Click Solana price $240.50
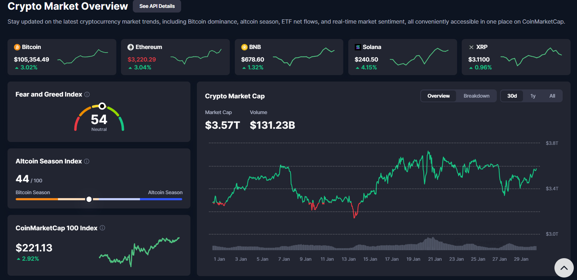The height and width of the screenshot is (280, 577). click(366, 59)
